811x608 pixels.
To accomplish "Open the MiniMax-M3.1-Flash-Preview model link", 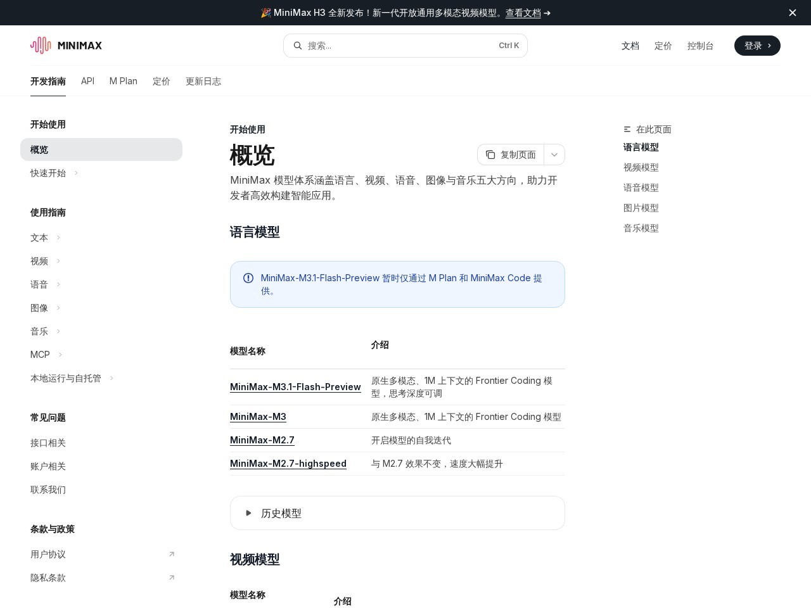I will click(x=295, y=387).
